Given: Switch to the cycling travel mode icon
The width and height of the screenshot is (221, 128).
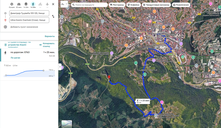Looking at the screenshot, I should pos(40,4).
